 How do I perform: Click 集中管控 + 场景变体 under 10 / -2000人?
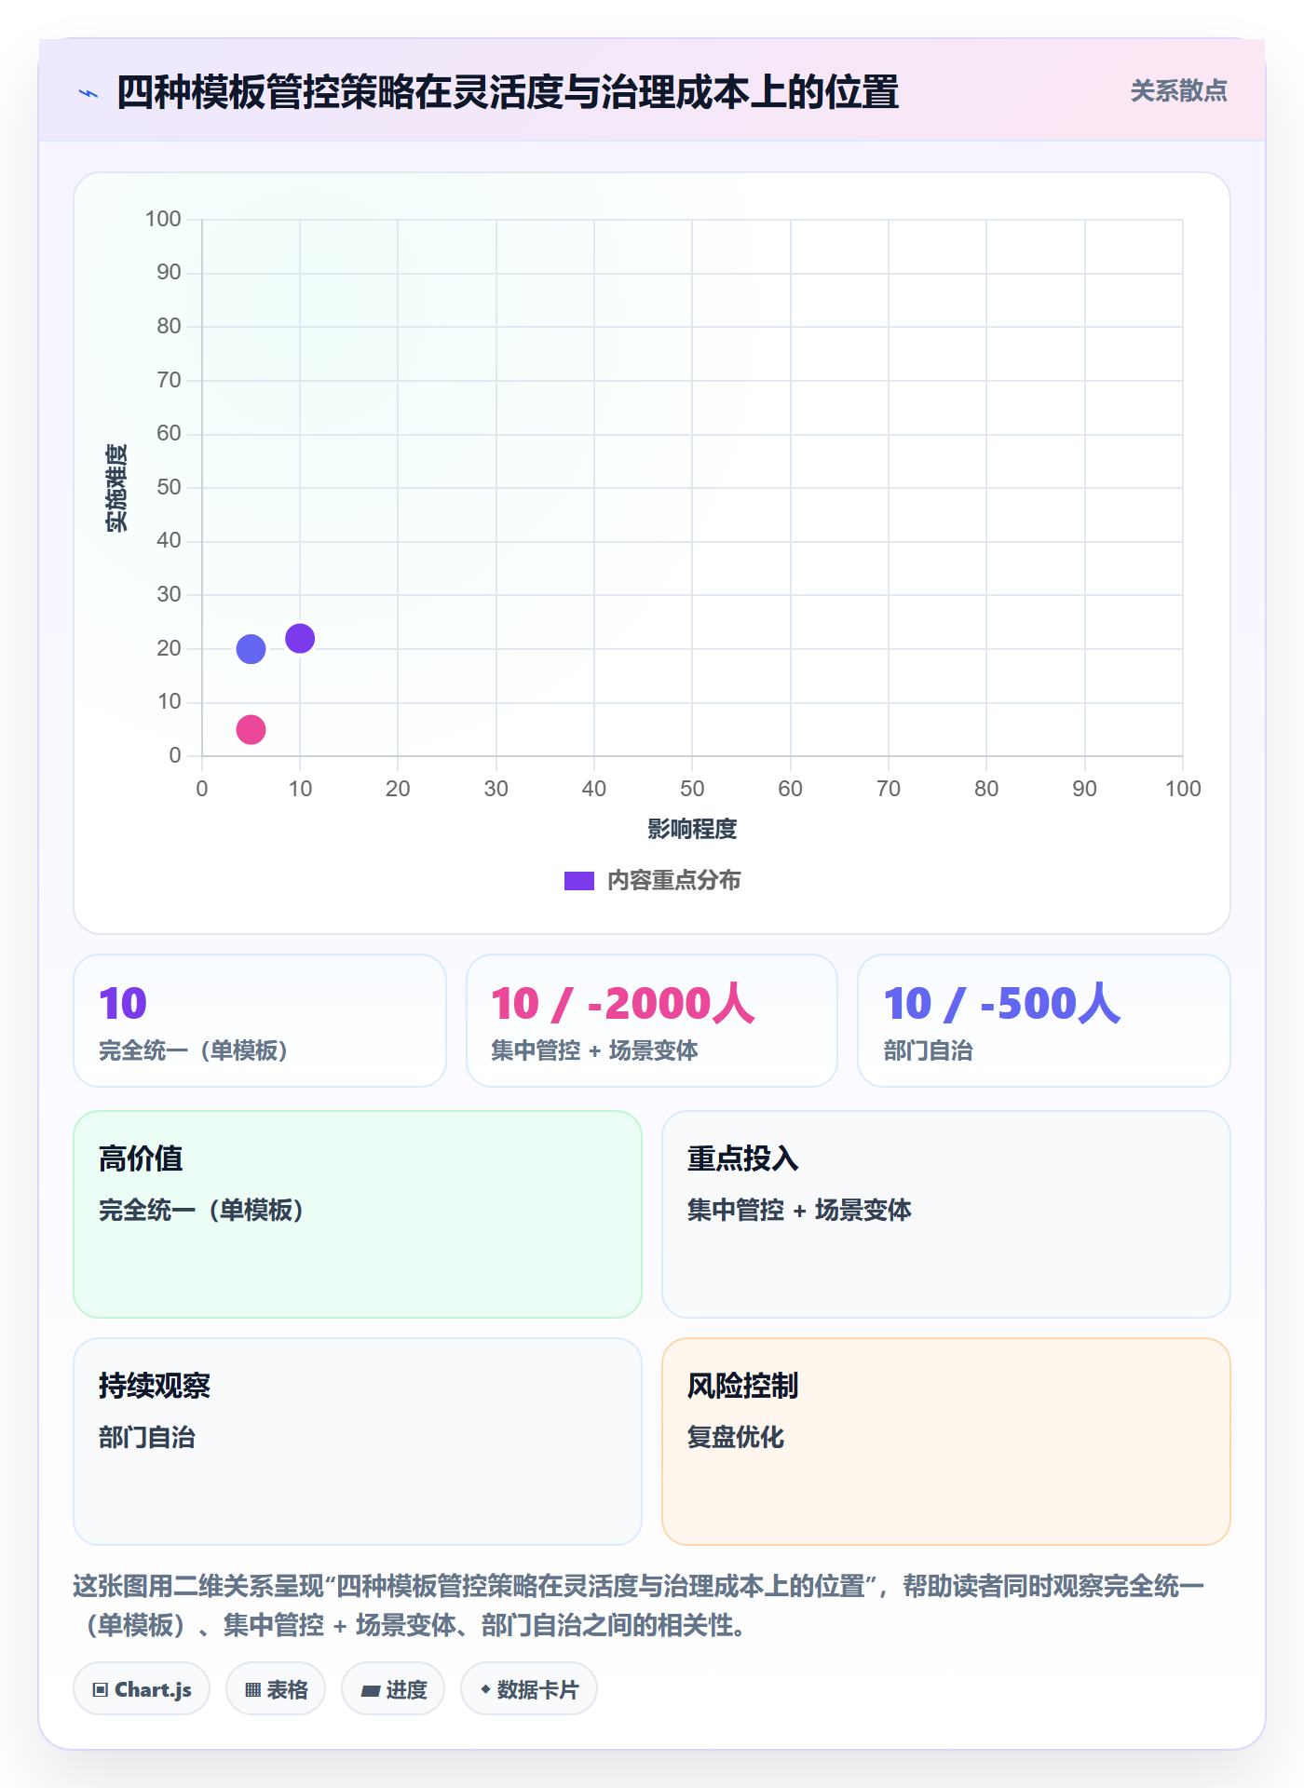594,1051
